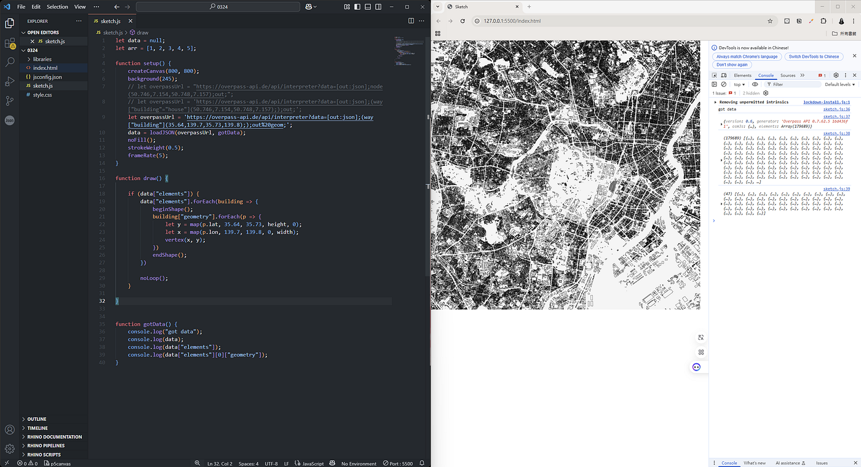Clear the console with the ban icon

coord(724,84)
